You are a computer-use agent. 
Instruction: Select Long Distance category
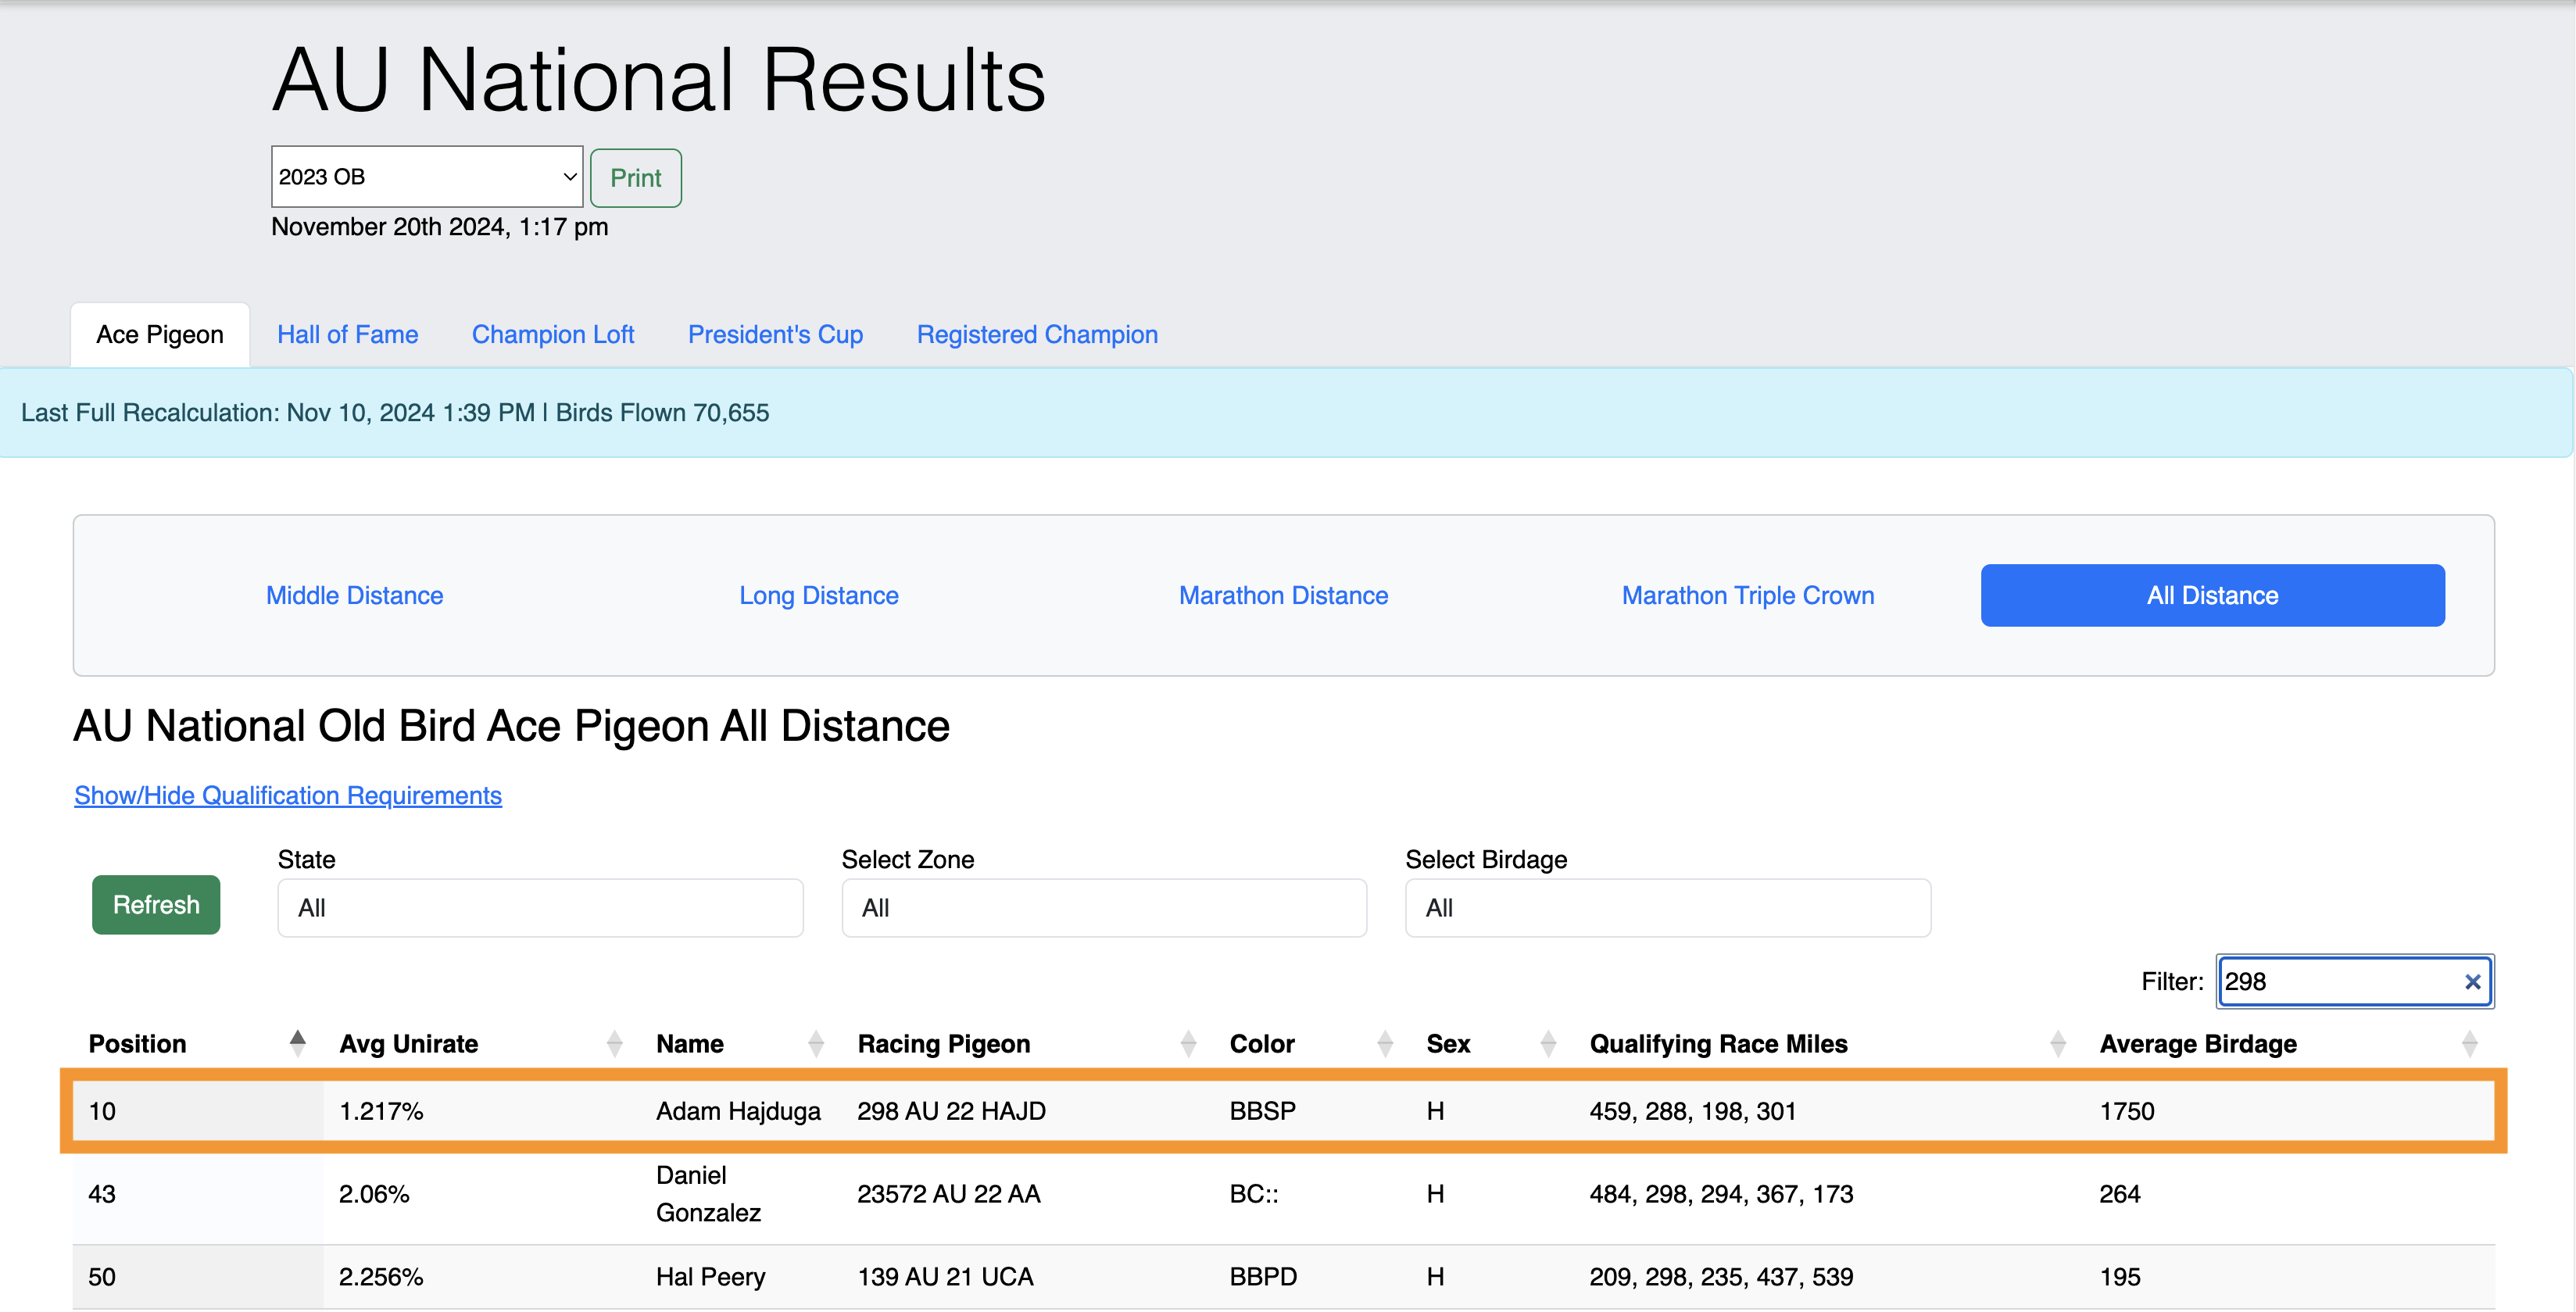tap(818, 595)
